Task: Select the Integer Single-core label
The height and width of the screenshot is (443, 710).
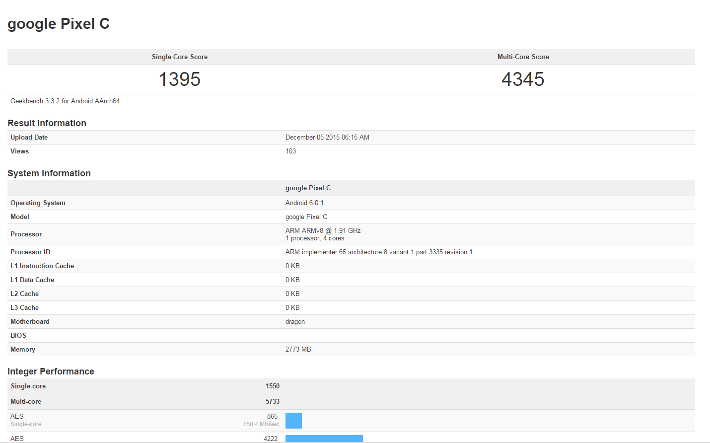Action: (28, 386)
